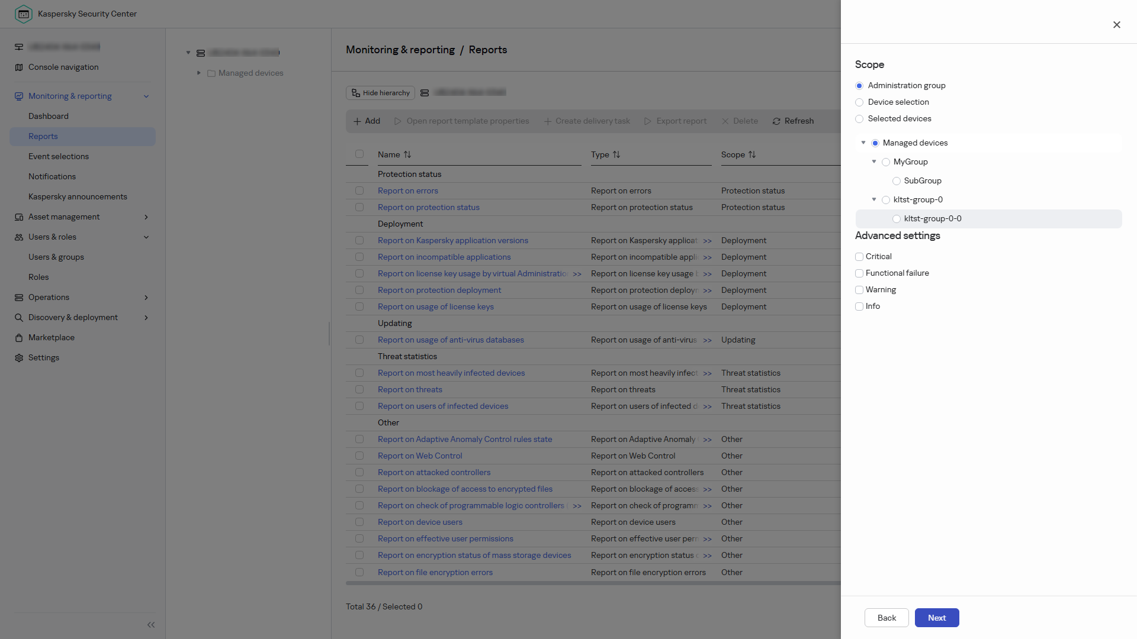Screen dimensions: 1137x639
Task: Click the horizontal scrollbar below reports table
Action: [592, 583]
